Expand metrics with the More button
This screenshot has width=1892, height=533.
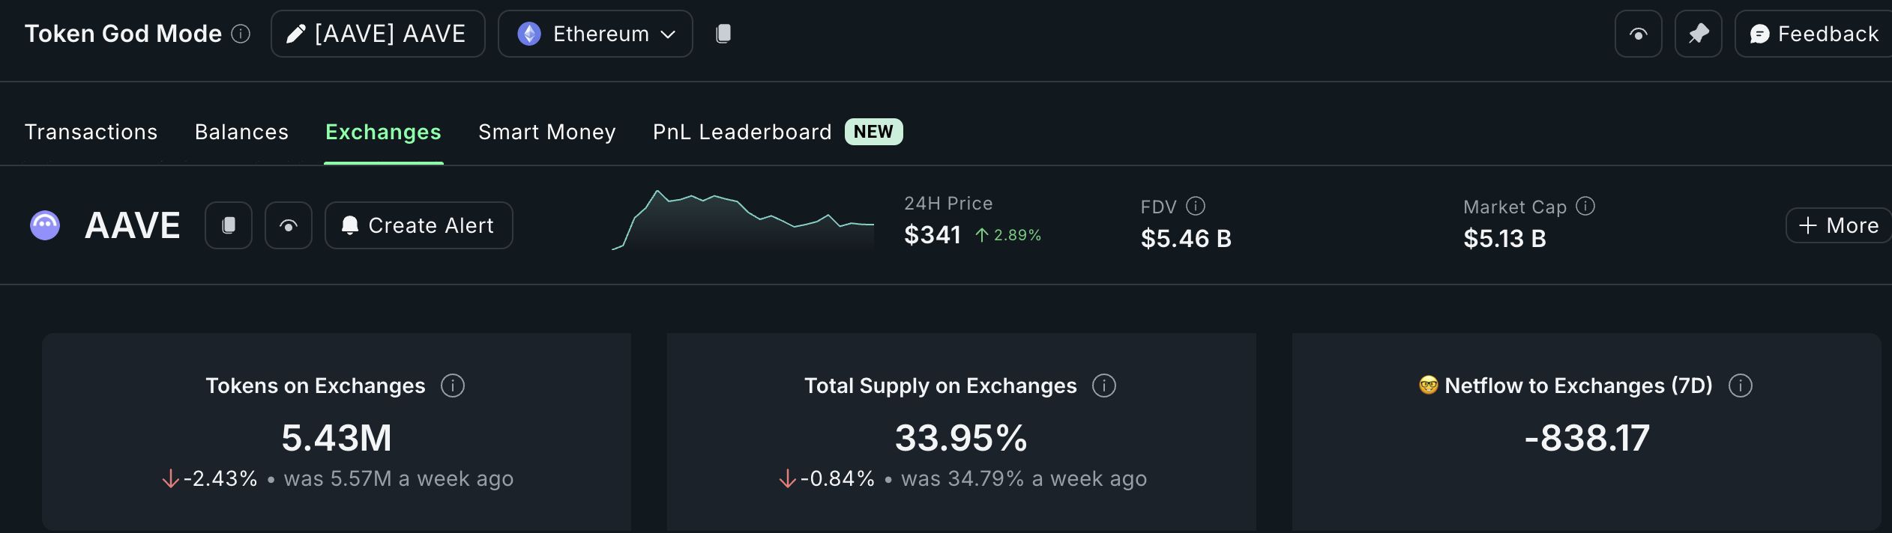coord(1837,225)
